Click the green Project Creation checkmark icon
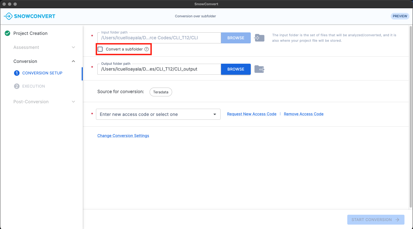 (x=7, y=33)
